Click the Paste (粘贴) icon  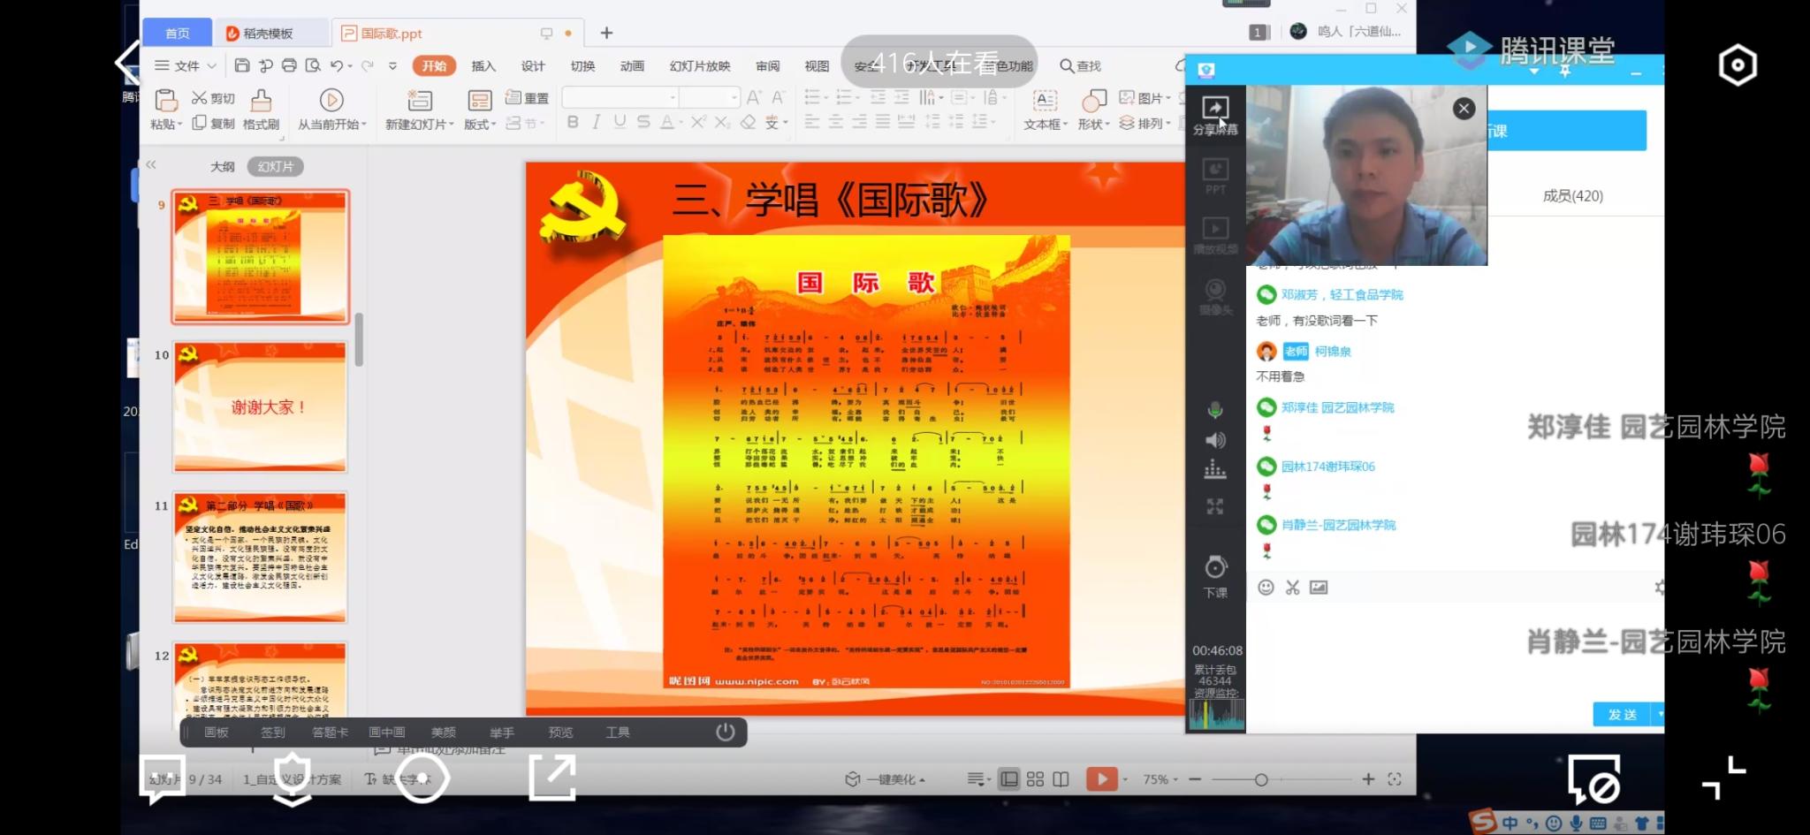coord(165,100)
